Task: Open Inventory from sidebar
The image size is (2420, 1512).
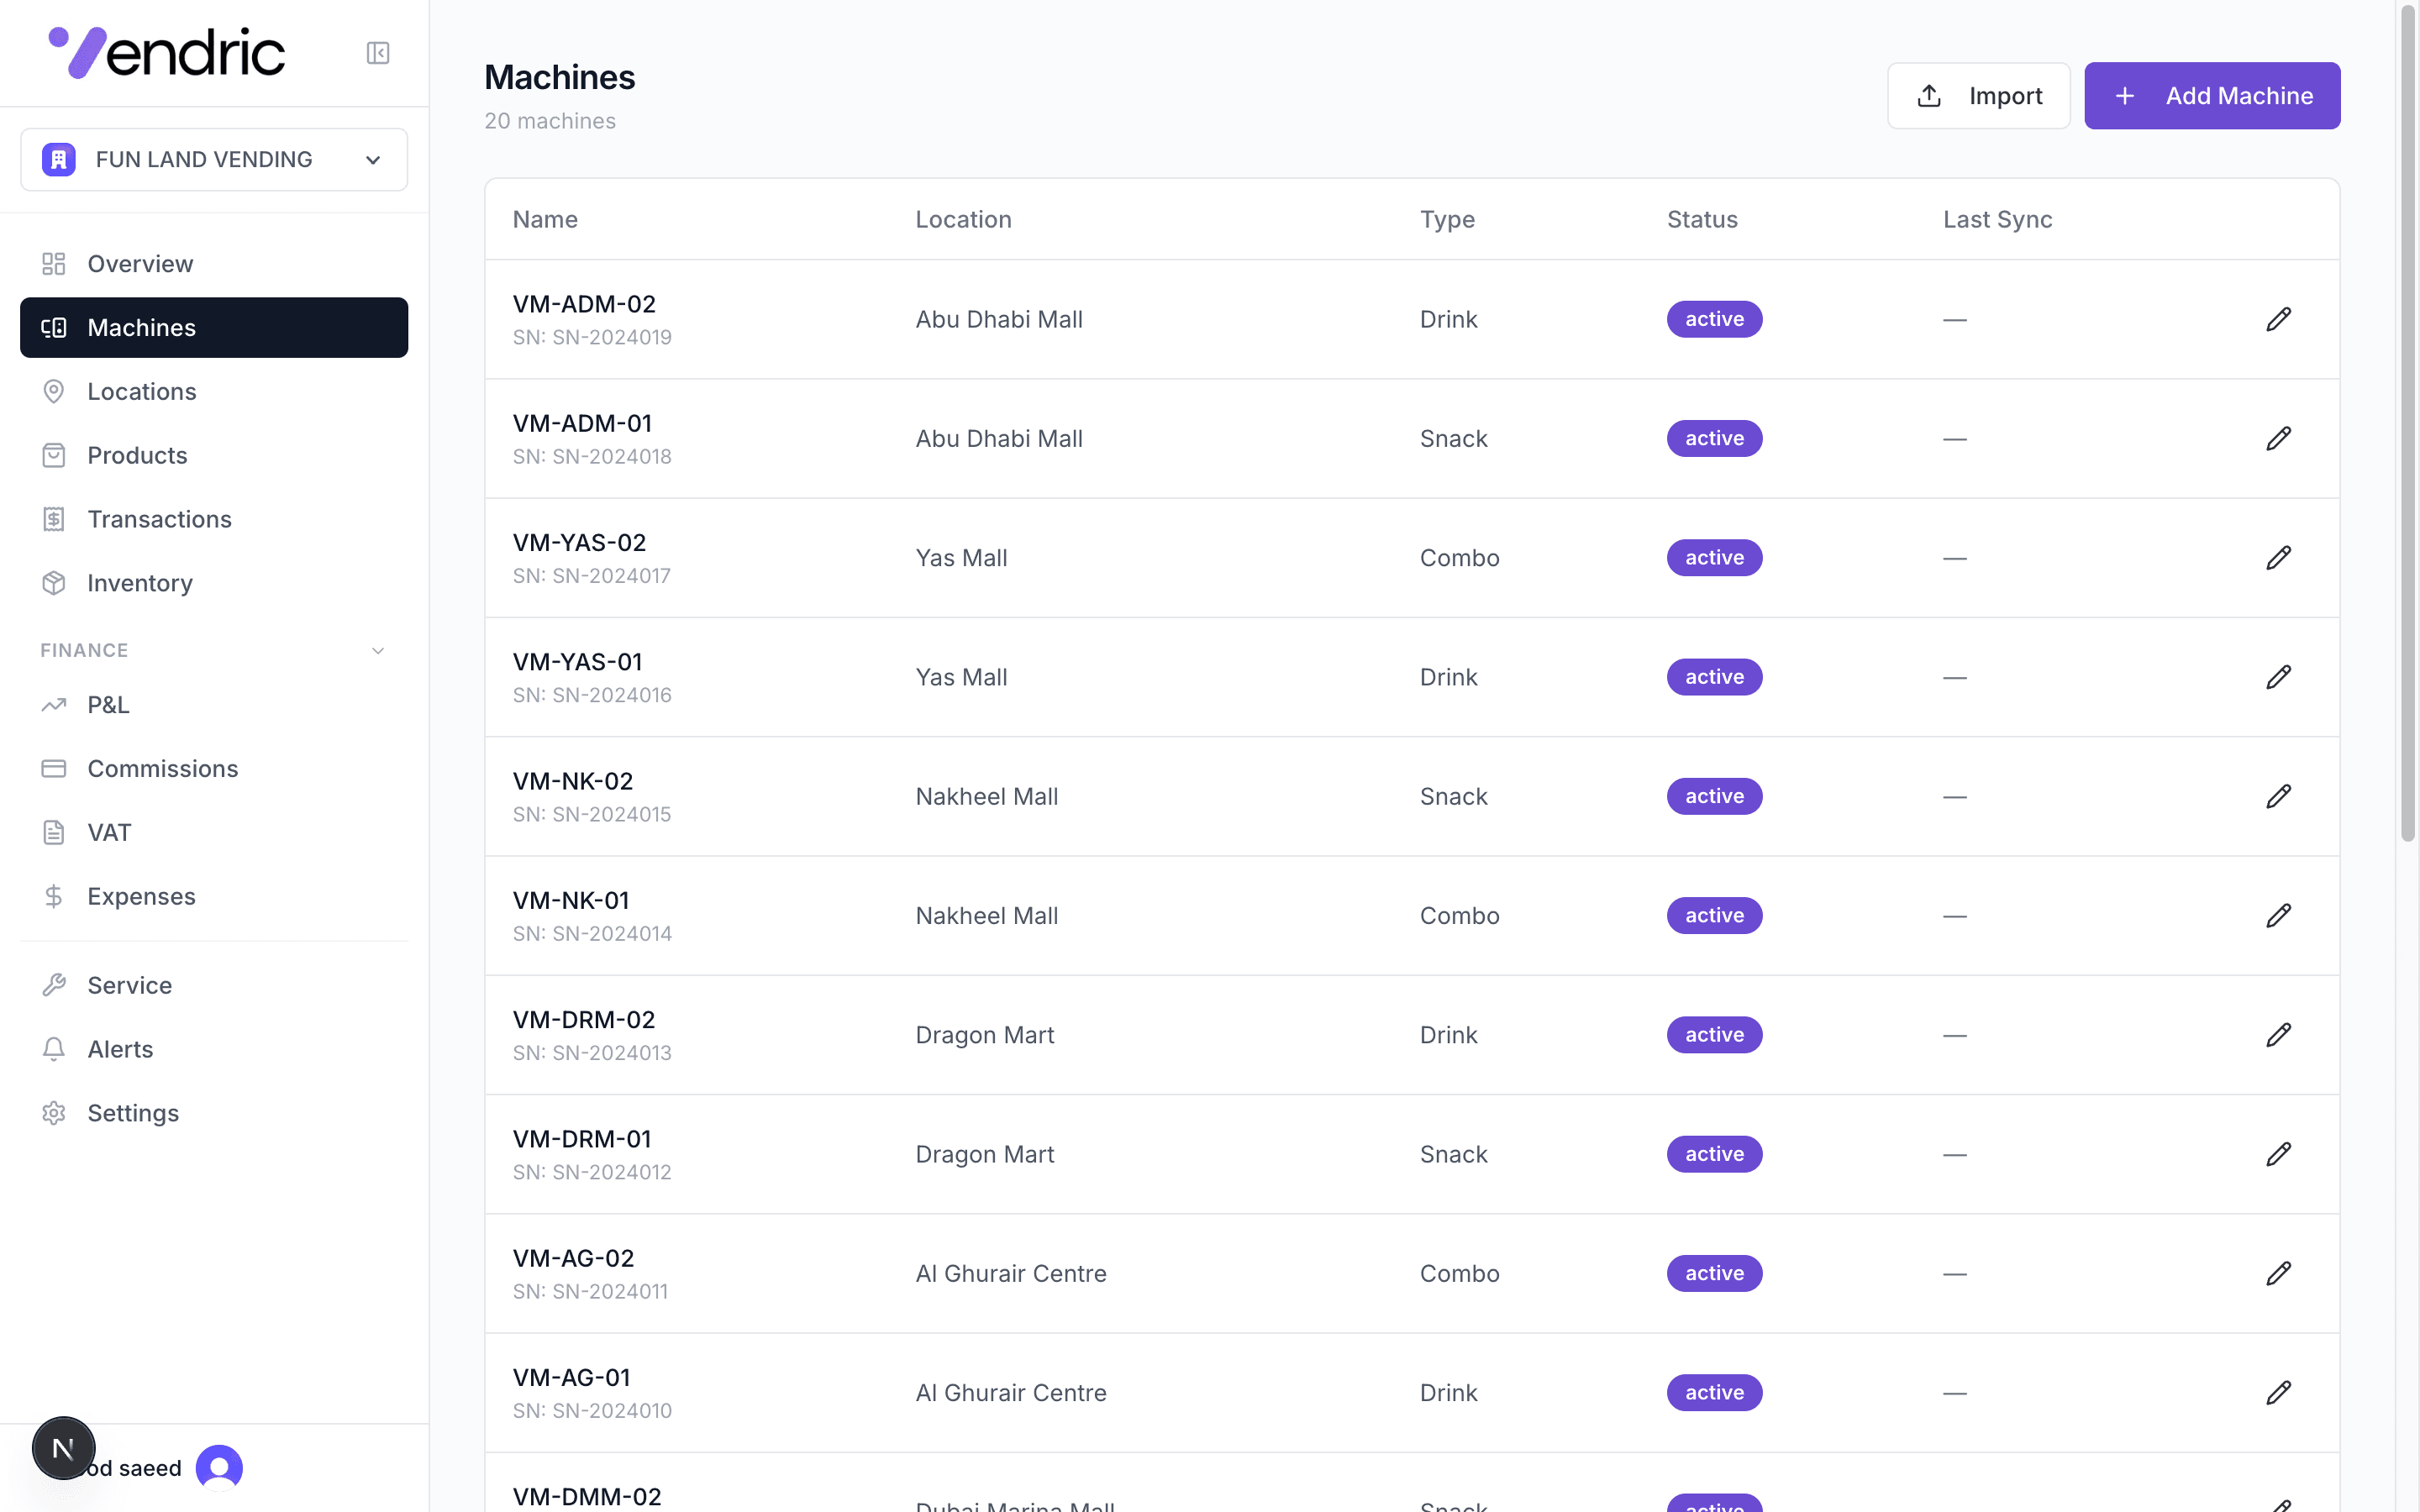Action: click(x=140, y=583)
